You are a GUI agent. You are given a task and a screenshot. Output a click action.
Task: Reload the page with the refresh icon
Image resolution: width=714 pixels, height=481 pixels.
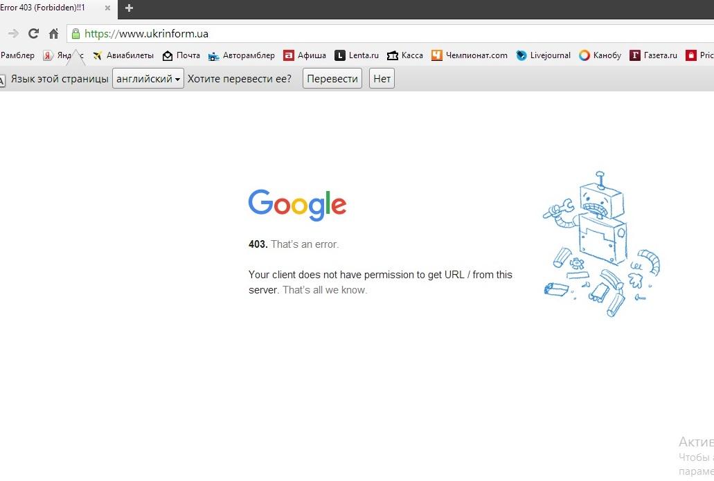click(x=33, y=33)
